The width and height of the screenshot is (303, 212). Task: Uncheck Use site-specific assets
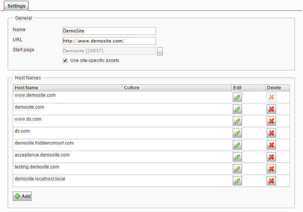[x=65, y=61]
